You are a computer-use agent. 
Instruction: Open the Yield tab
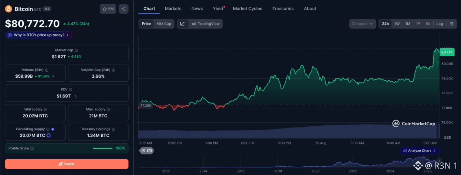(x=218, y=9)
